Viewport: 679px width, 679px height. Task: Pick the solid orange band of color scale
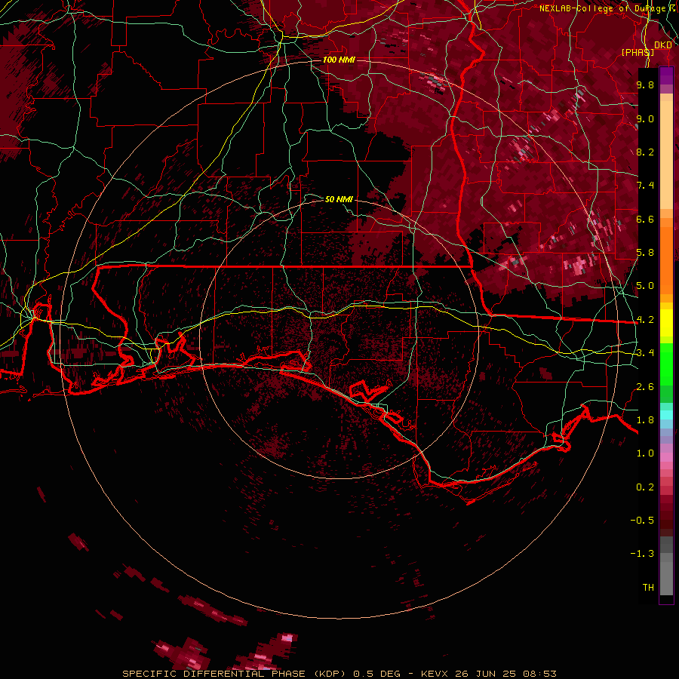coord(666,261)
